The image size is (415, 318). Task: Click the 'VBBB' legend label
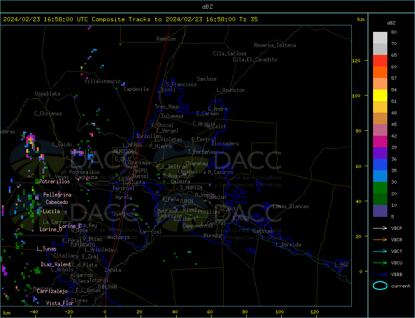click(x=397, y=274)
